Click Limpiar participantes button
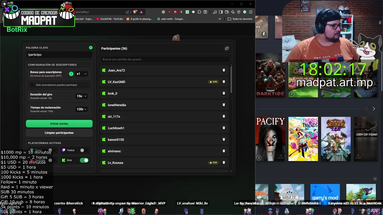This screenshot has width=383, height=215. tap(59, 133)
